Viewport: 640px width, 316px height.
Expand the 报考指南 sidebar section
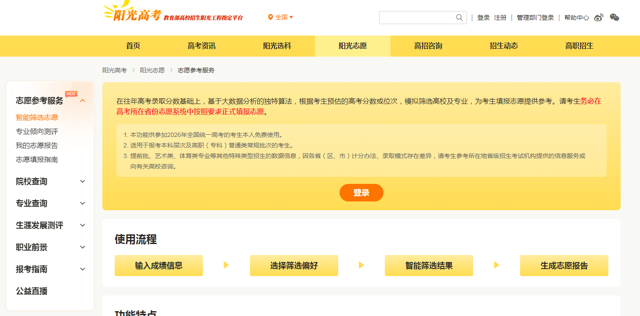83,269
